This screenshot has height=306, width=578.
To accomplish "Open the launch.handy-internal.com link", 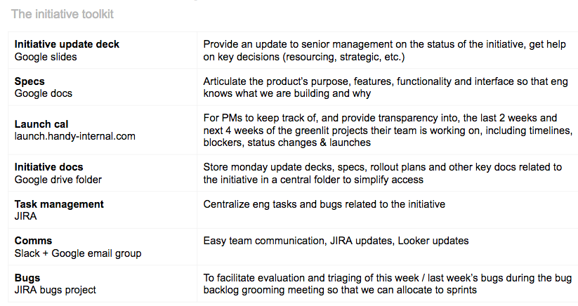I will 75,136.
